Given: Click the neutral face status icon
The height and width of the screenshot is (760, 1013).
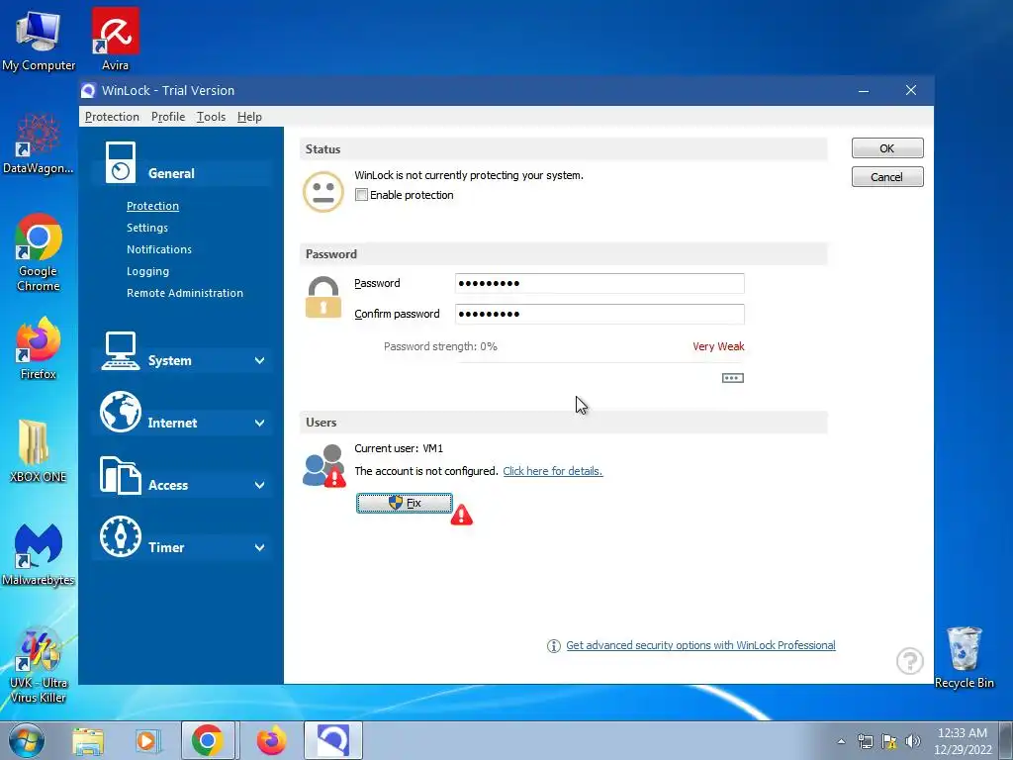Looking at the screenshot, I should [x=323, y=191].
